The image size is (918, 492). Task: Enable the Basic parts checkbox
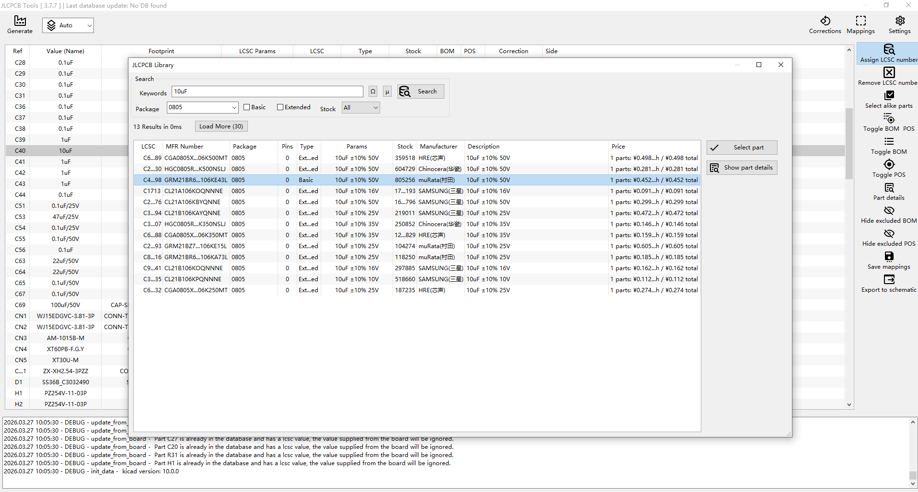(247, 107)
